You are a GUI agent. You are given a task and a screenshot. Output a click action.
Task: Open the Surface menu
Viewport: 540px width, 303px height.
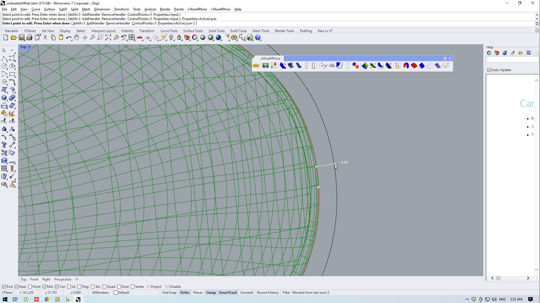[49, 9]
